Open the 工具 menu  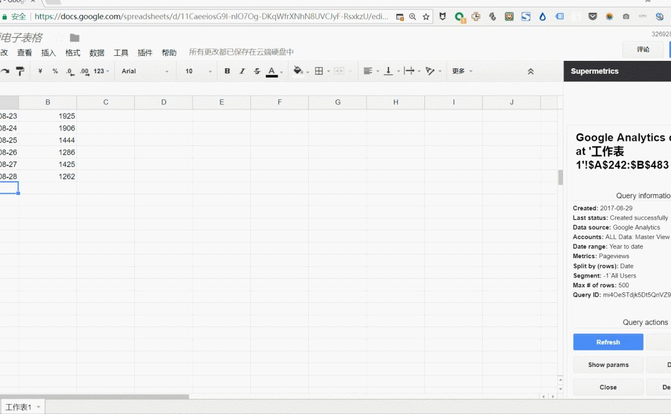(121, 53)
